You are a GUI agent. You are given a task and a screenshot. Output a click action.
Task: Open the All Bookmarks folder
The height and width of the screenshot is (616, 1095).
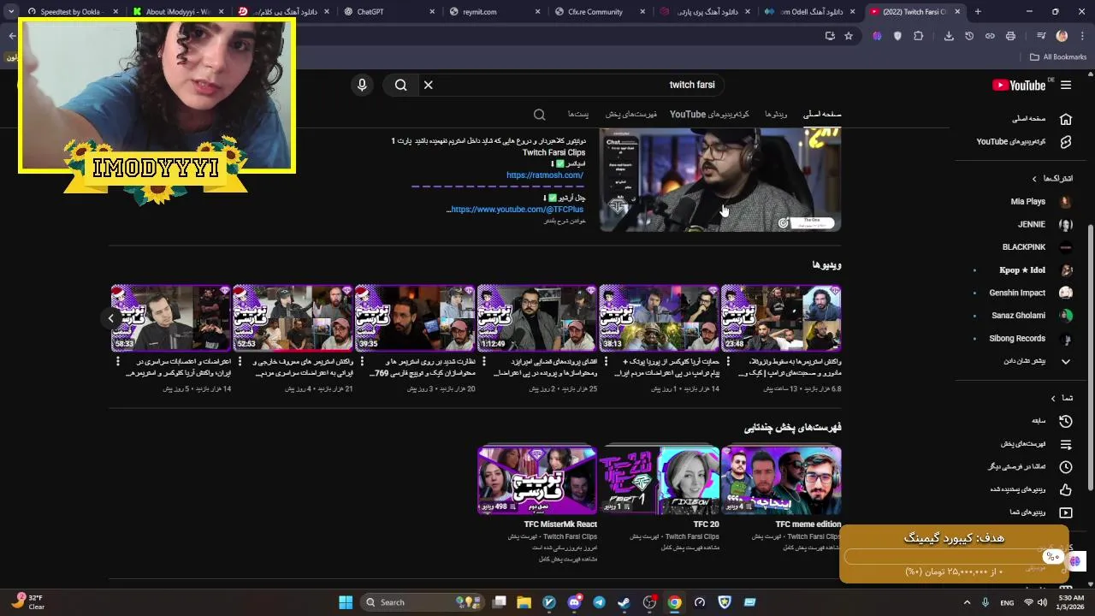(1058, 57)
